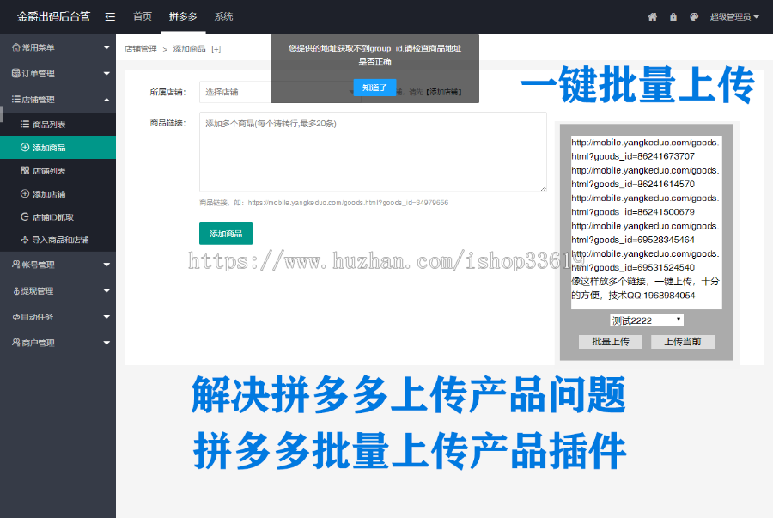Open the theme palette icon
The width and height of the screenshot is (773, 518).
[694, 16]
